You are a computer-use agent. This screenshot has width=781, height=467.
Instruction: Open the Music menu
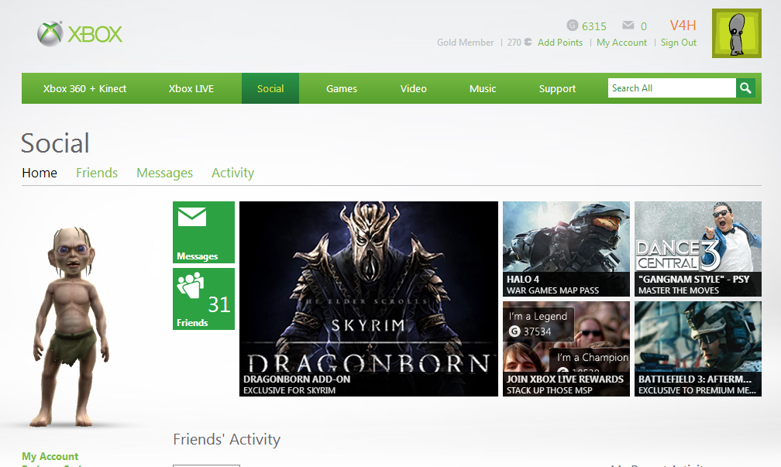[x=483, y=88]
